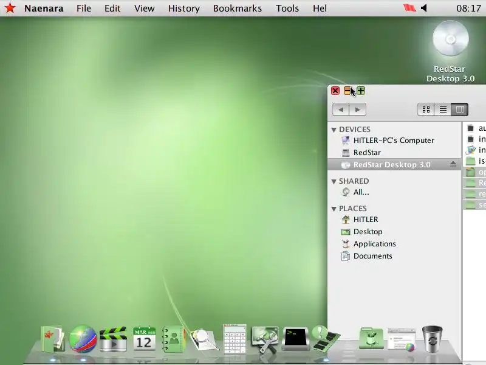Viewport: 486px width, 365px height.
Task: Open the History menu
Action: (184, 9)
